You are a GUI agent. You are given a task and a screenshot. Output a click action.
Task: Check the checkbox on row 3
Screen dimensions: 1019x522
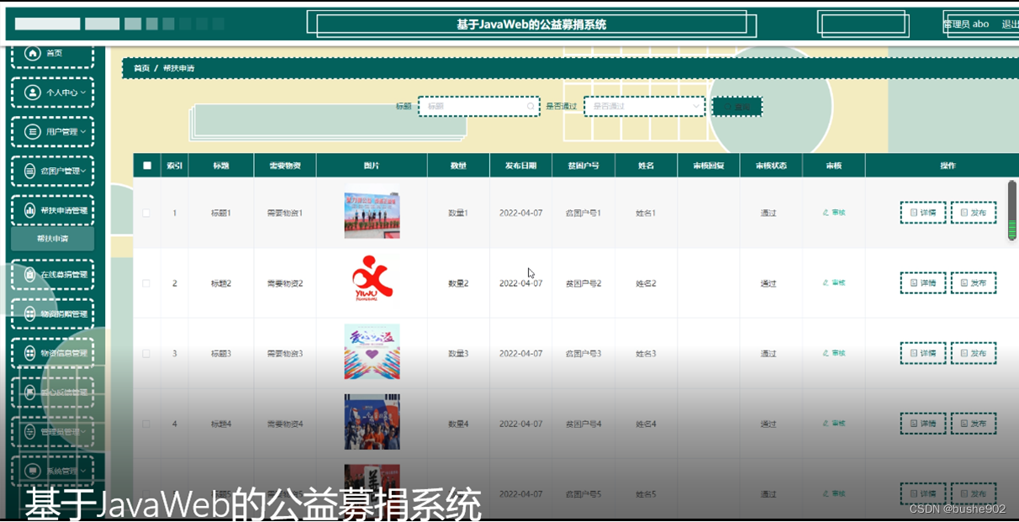click(147, 353)
